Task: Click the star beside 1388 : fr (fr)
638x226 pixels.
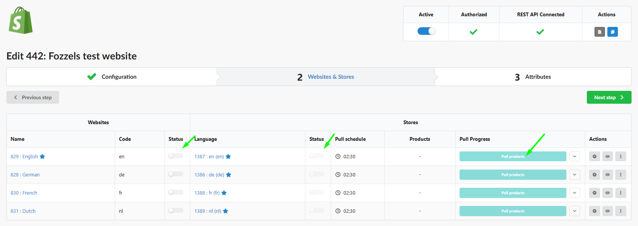Action: point(224,193)
